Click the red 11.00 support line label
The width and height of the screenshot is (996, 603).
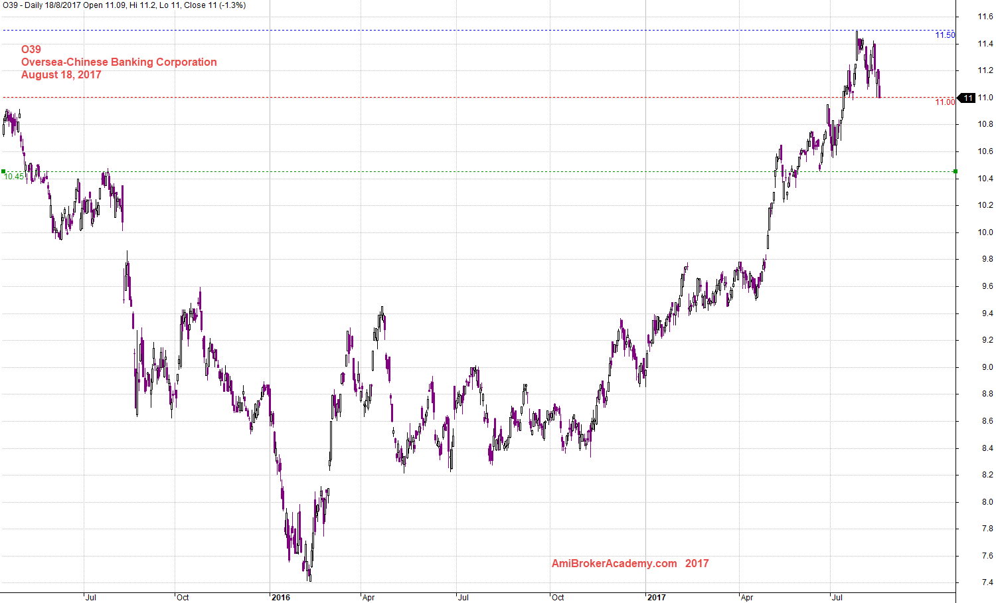tap(945, 102)
